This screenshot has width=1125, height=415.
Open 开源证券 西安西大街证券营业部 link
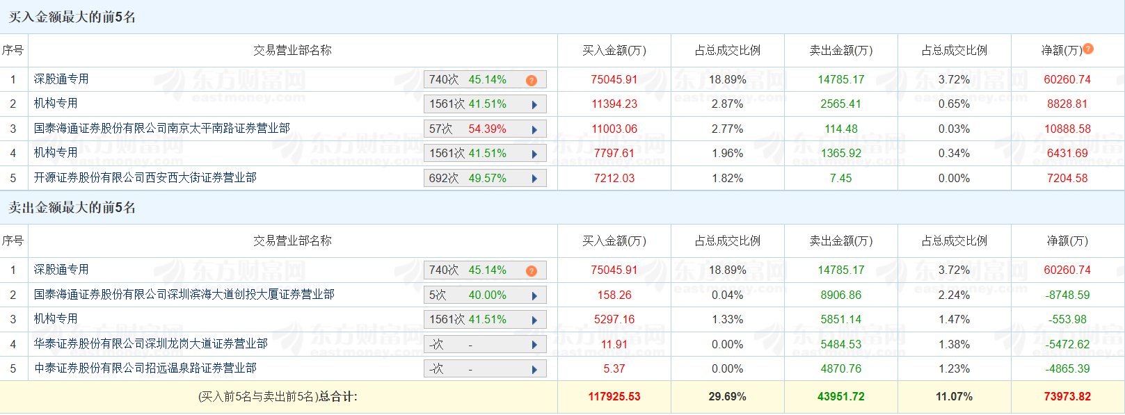(x=145, y=178)
